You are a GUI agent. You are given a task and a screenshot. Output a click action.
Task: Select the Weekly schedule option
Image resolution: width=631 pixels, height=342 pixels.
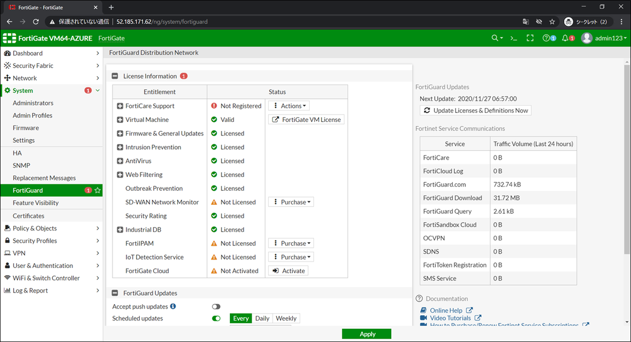coord(286,318)
